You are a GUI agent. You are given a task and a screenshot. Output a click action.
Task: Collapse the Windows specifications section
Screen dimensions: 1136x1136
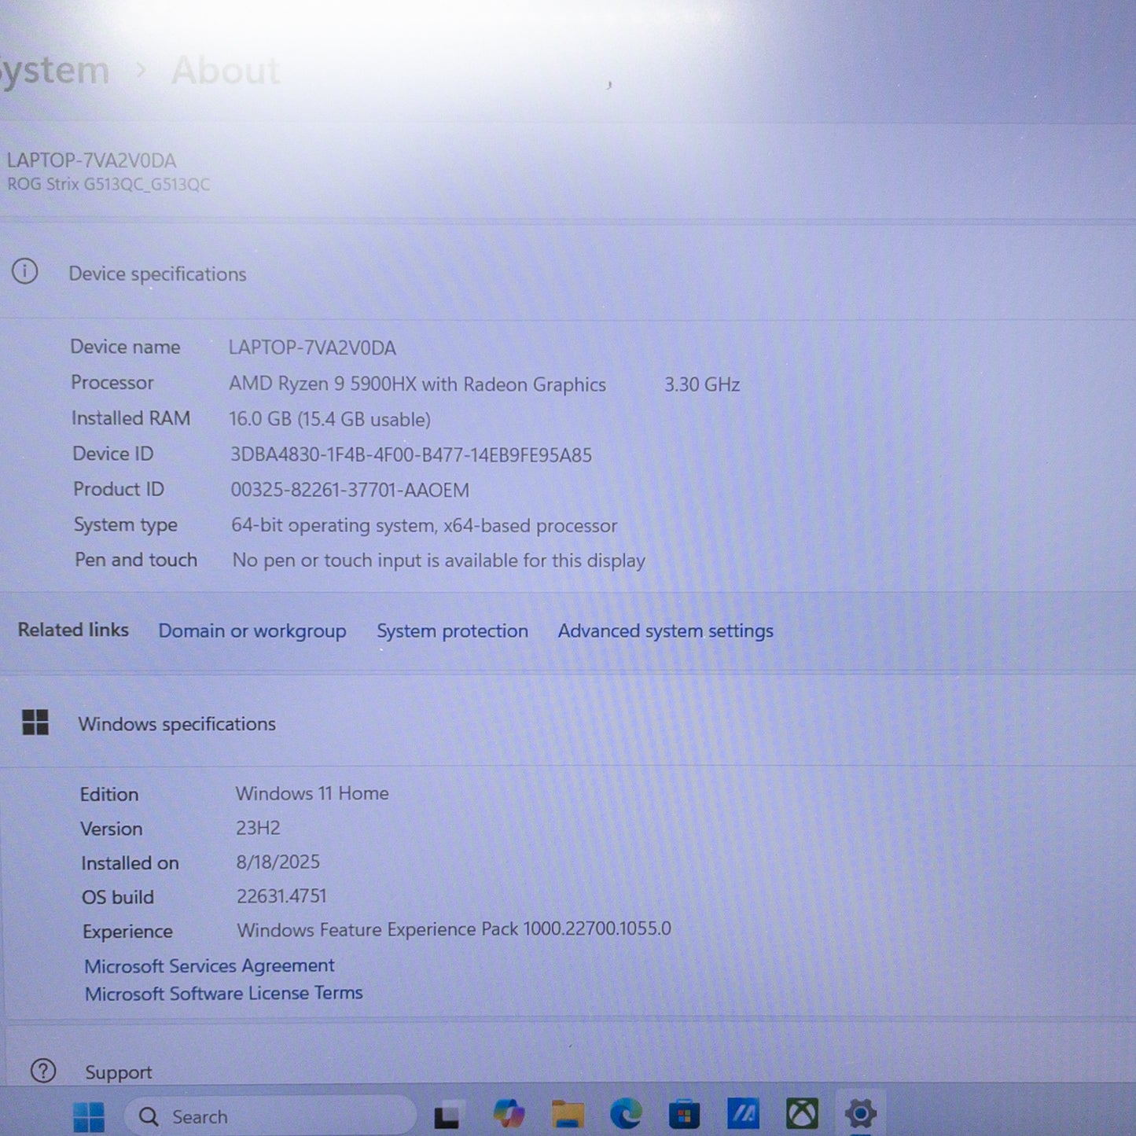point(568,722)
